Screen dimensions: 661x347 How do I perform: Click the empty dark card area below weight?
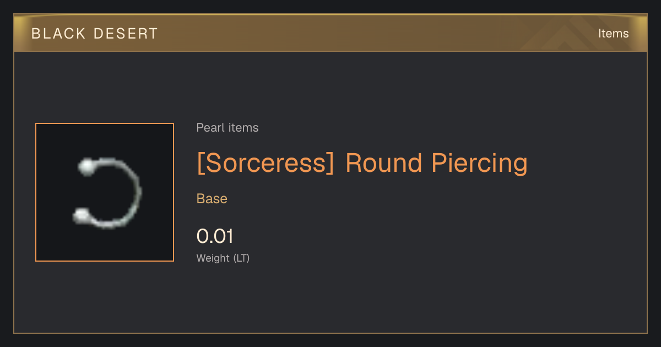tap(330, 300)
